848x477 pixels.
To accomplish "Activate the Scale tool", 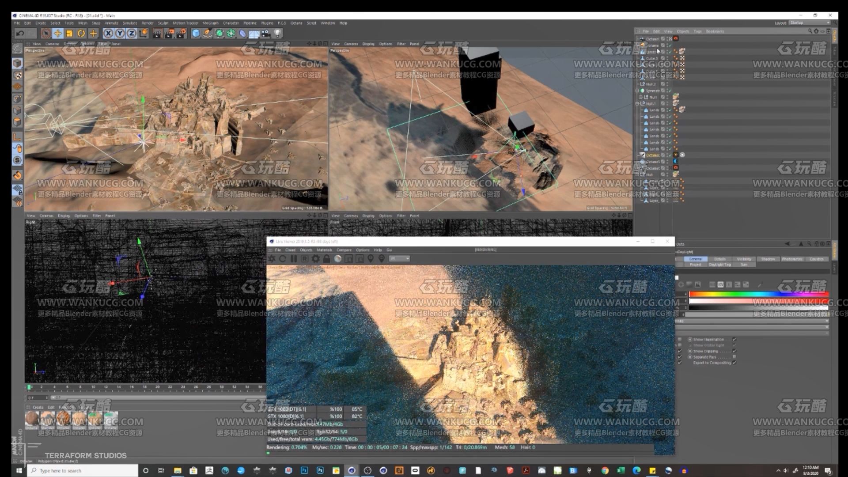I will (x=69, y=33).
